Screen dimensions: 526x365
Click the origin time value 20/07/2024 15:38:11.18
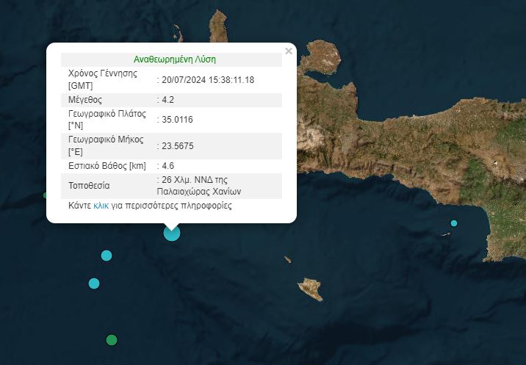click(208, 80)
